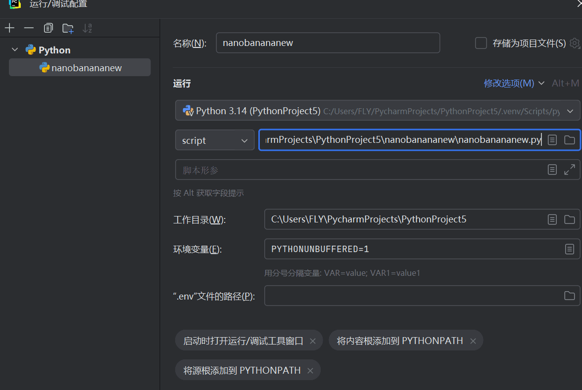Click the 按 Alt 获取字段提示 hint text

point(208,193)
